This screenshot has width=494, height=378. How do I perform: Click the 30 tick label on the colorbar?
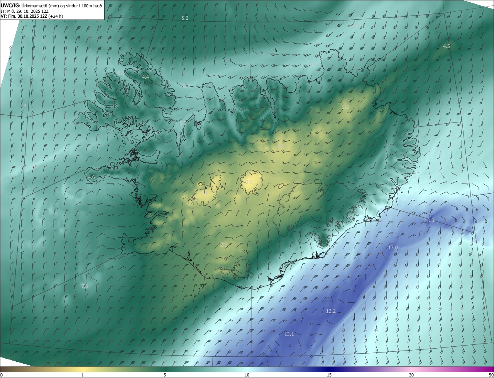(411, 375)
